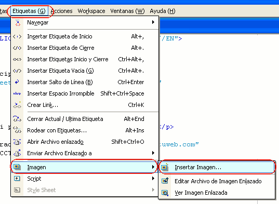Screen dimensions: 279x204
Task: Click the Script lightning icon
Action: 17,179
